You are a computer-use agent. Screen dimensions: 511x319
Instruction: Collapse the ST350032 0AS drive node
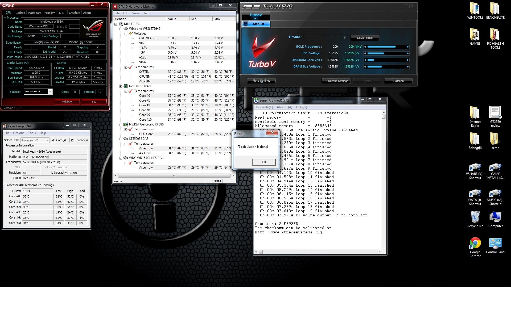pos(121,139)
